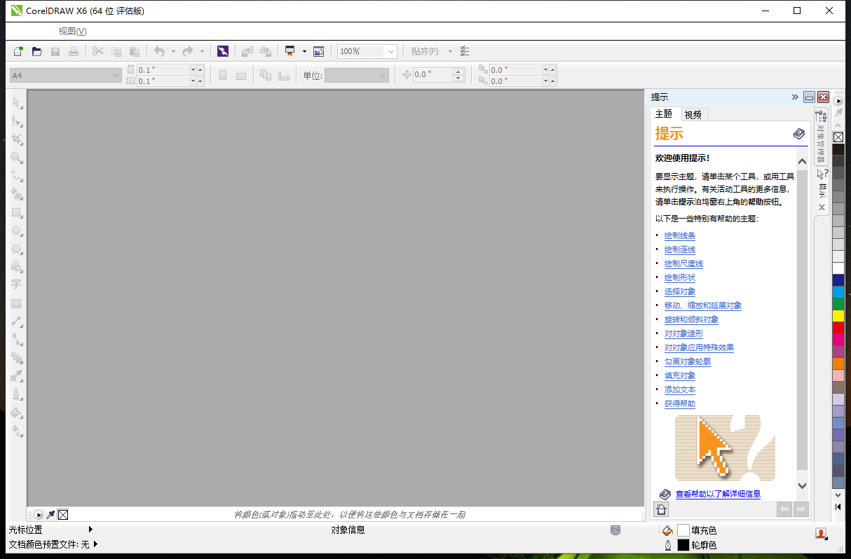
Task: Open the 100% zoom level dropdown
Action: pyautogui.click(x=390, y=50)
